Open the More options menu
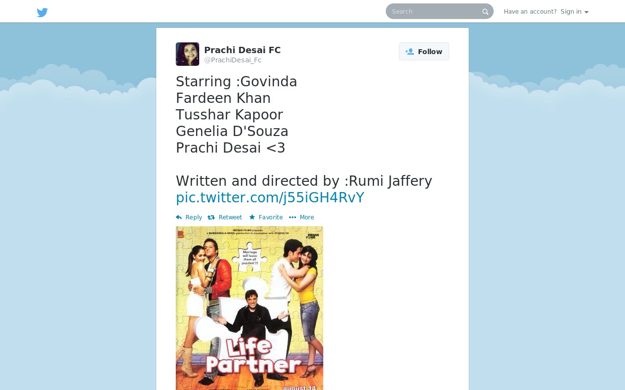 pyautogui.click(x=302, y=217)
